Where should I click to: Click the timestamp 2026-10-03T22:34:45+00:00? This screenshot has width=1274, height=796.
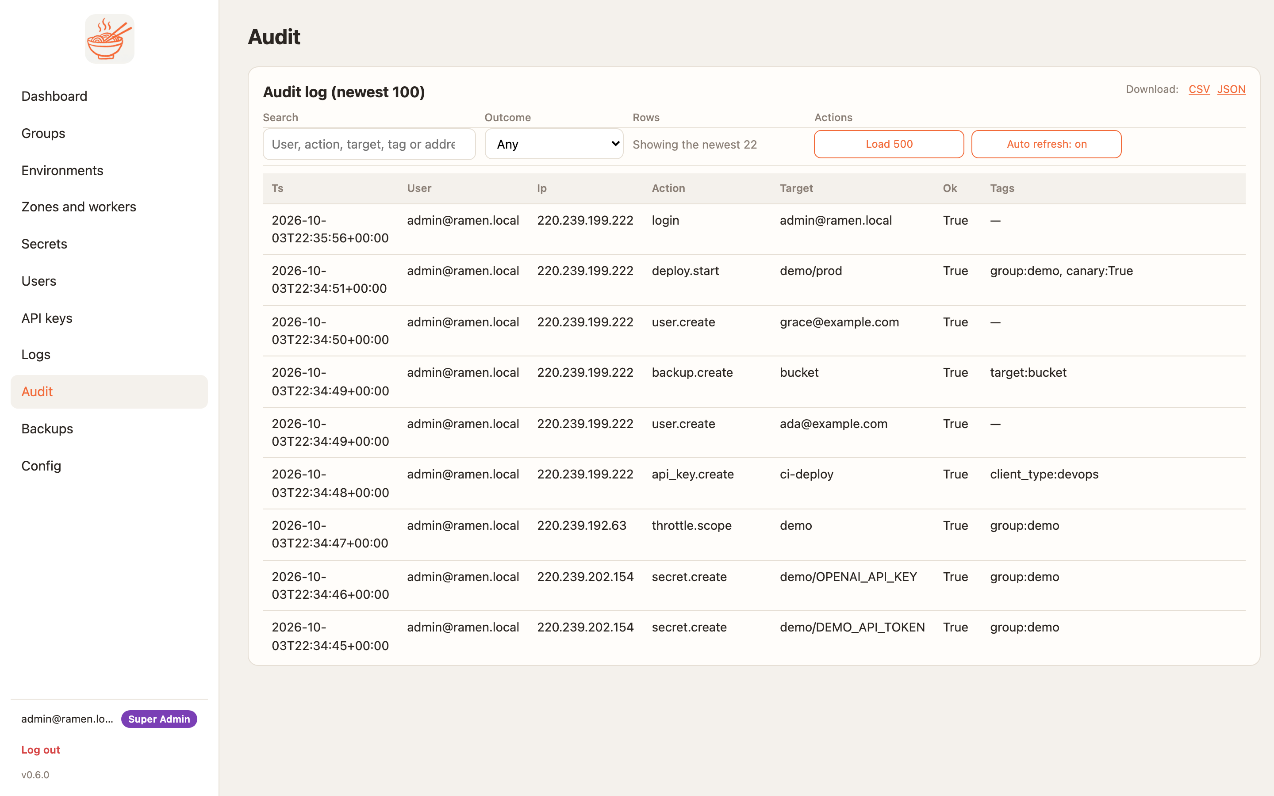click(330, 636)
